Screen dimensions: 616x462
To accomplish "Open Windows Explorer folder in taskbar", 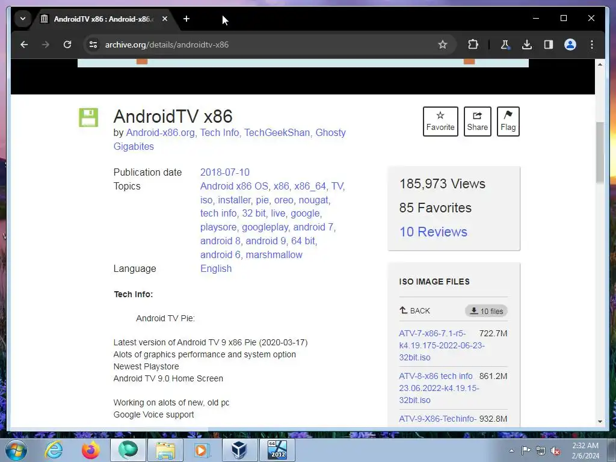I will [x=165, y=450].
